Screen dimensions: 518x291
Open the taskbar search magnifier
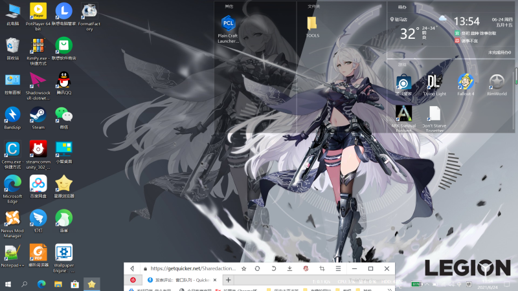point(24,284)
